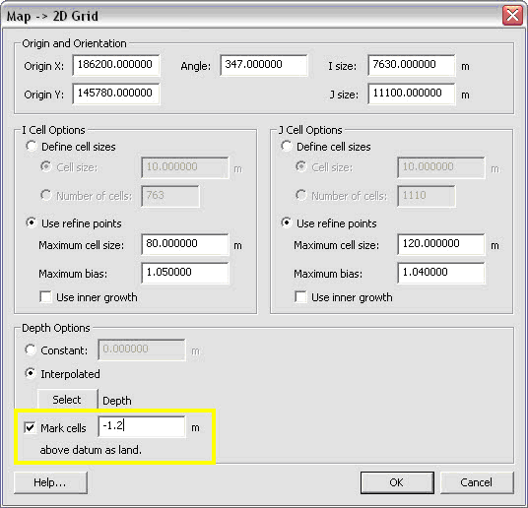Confirm with the OK button
528x508 pixels.
point(397,482)
